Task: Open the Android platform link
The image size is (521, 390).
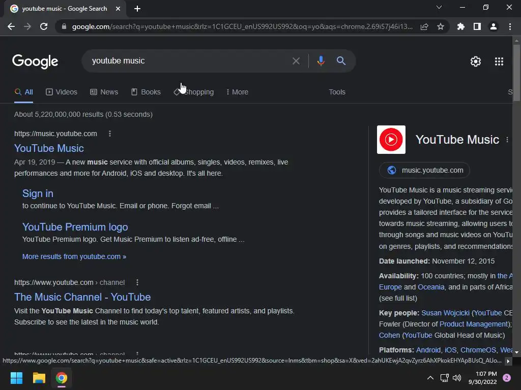Action: pos(428,350)
